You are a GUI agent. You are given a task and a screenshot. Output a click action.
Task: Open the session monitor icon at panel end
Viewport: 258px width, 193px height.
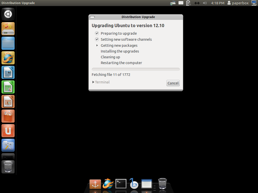254,3
